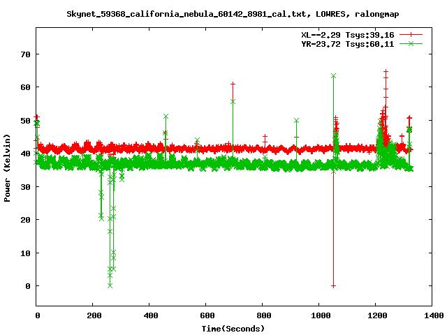Click the red spike peak near 61 Kelvin

click(x=233, y=84)
